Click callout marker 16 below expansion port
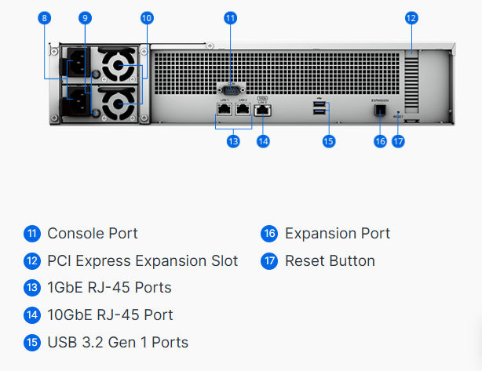Viewport: 482px width, 371px height. [380, 141]
